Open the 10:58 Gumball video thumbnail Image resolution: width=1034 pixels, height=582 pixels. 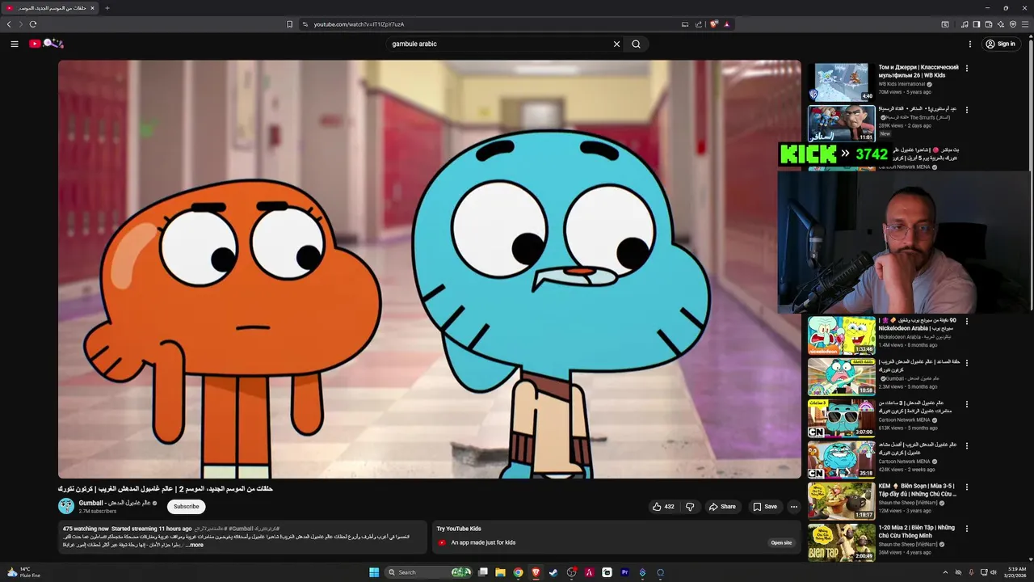point(841,377)
